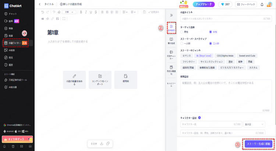Viewport: 276px width, 151px height.
Task: Click the Upgrade (アップグレード) button
Action: [204, 4]
